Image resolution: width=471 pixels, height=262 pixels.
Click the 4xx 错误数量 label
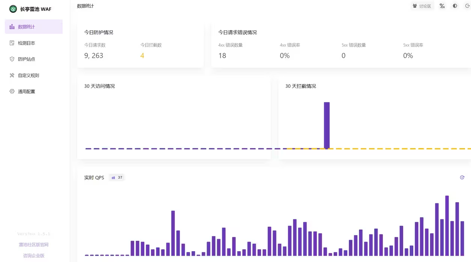[230, 45]
